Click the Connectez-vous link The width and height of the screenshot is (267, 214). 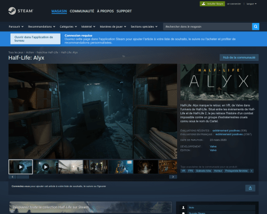click(21, 186)
